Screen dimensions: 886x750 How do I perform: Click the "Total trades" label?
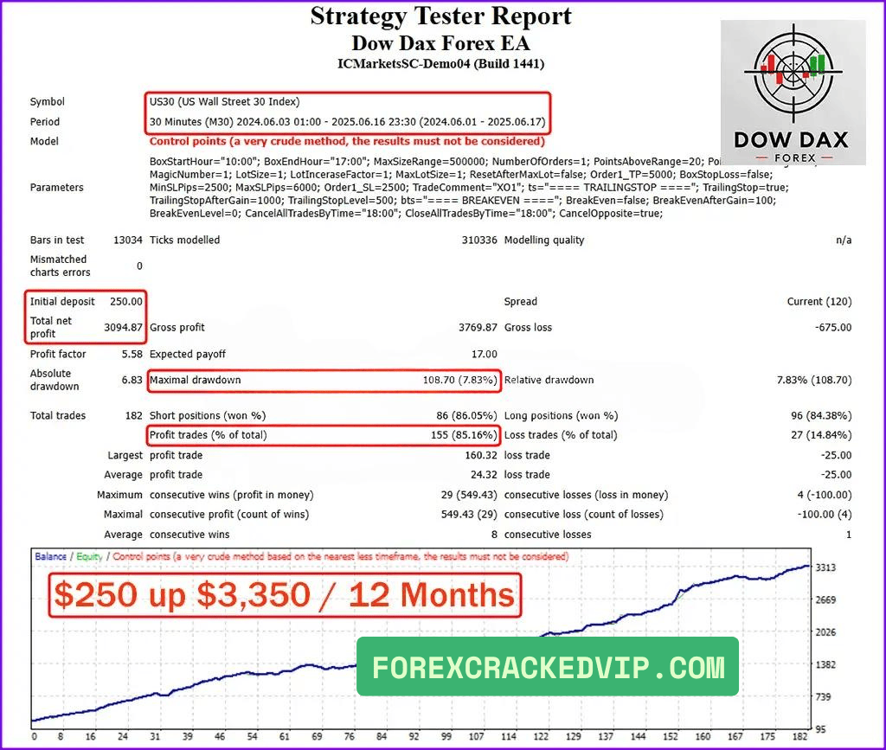[x=58, y=416]
